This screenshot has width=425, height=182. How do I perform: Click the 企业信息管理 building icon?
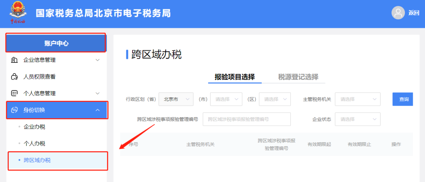14,60
